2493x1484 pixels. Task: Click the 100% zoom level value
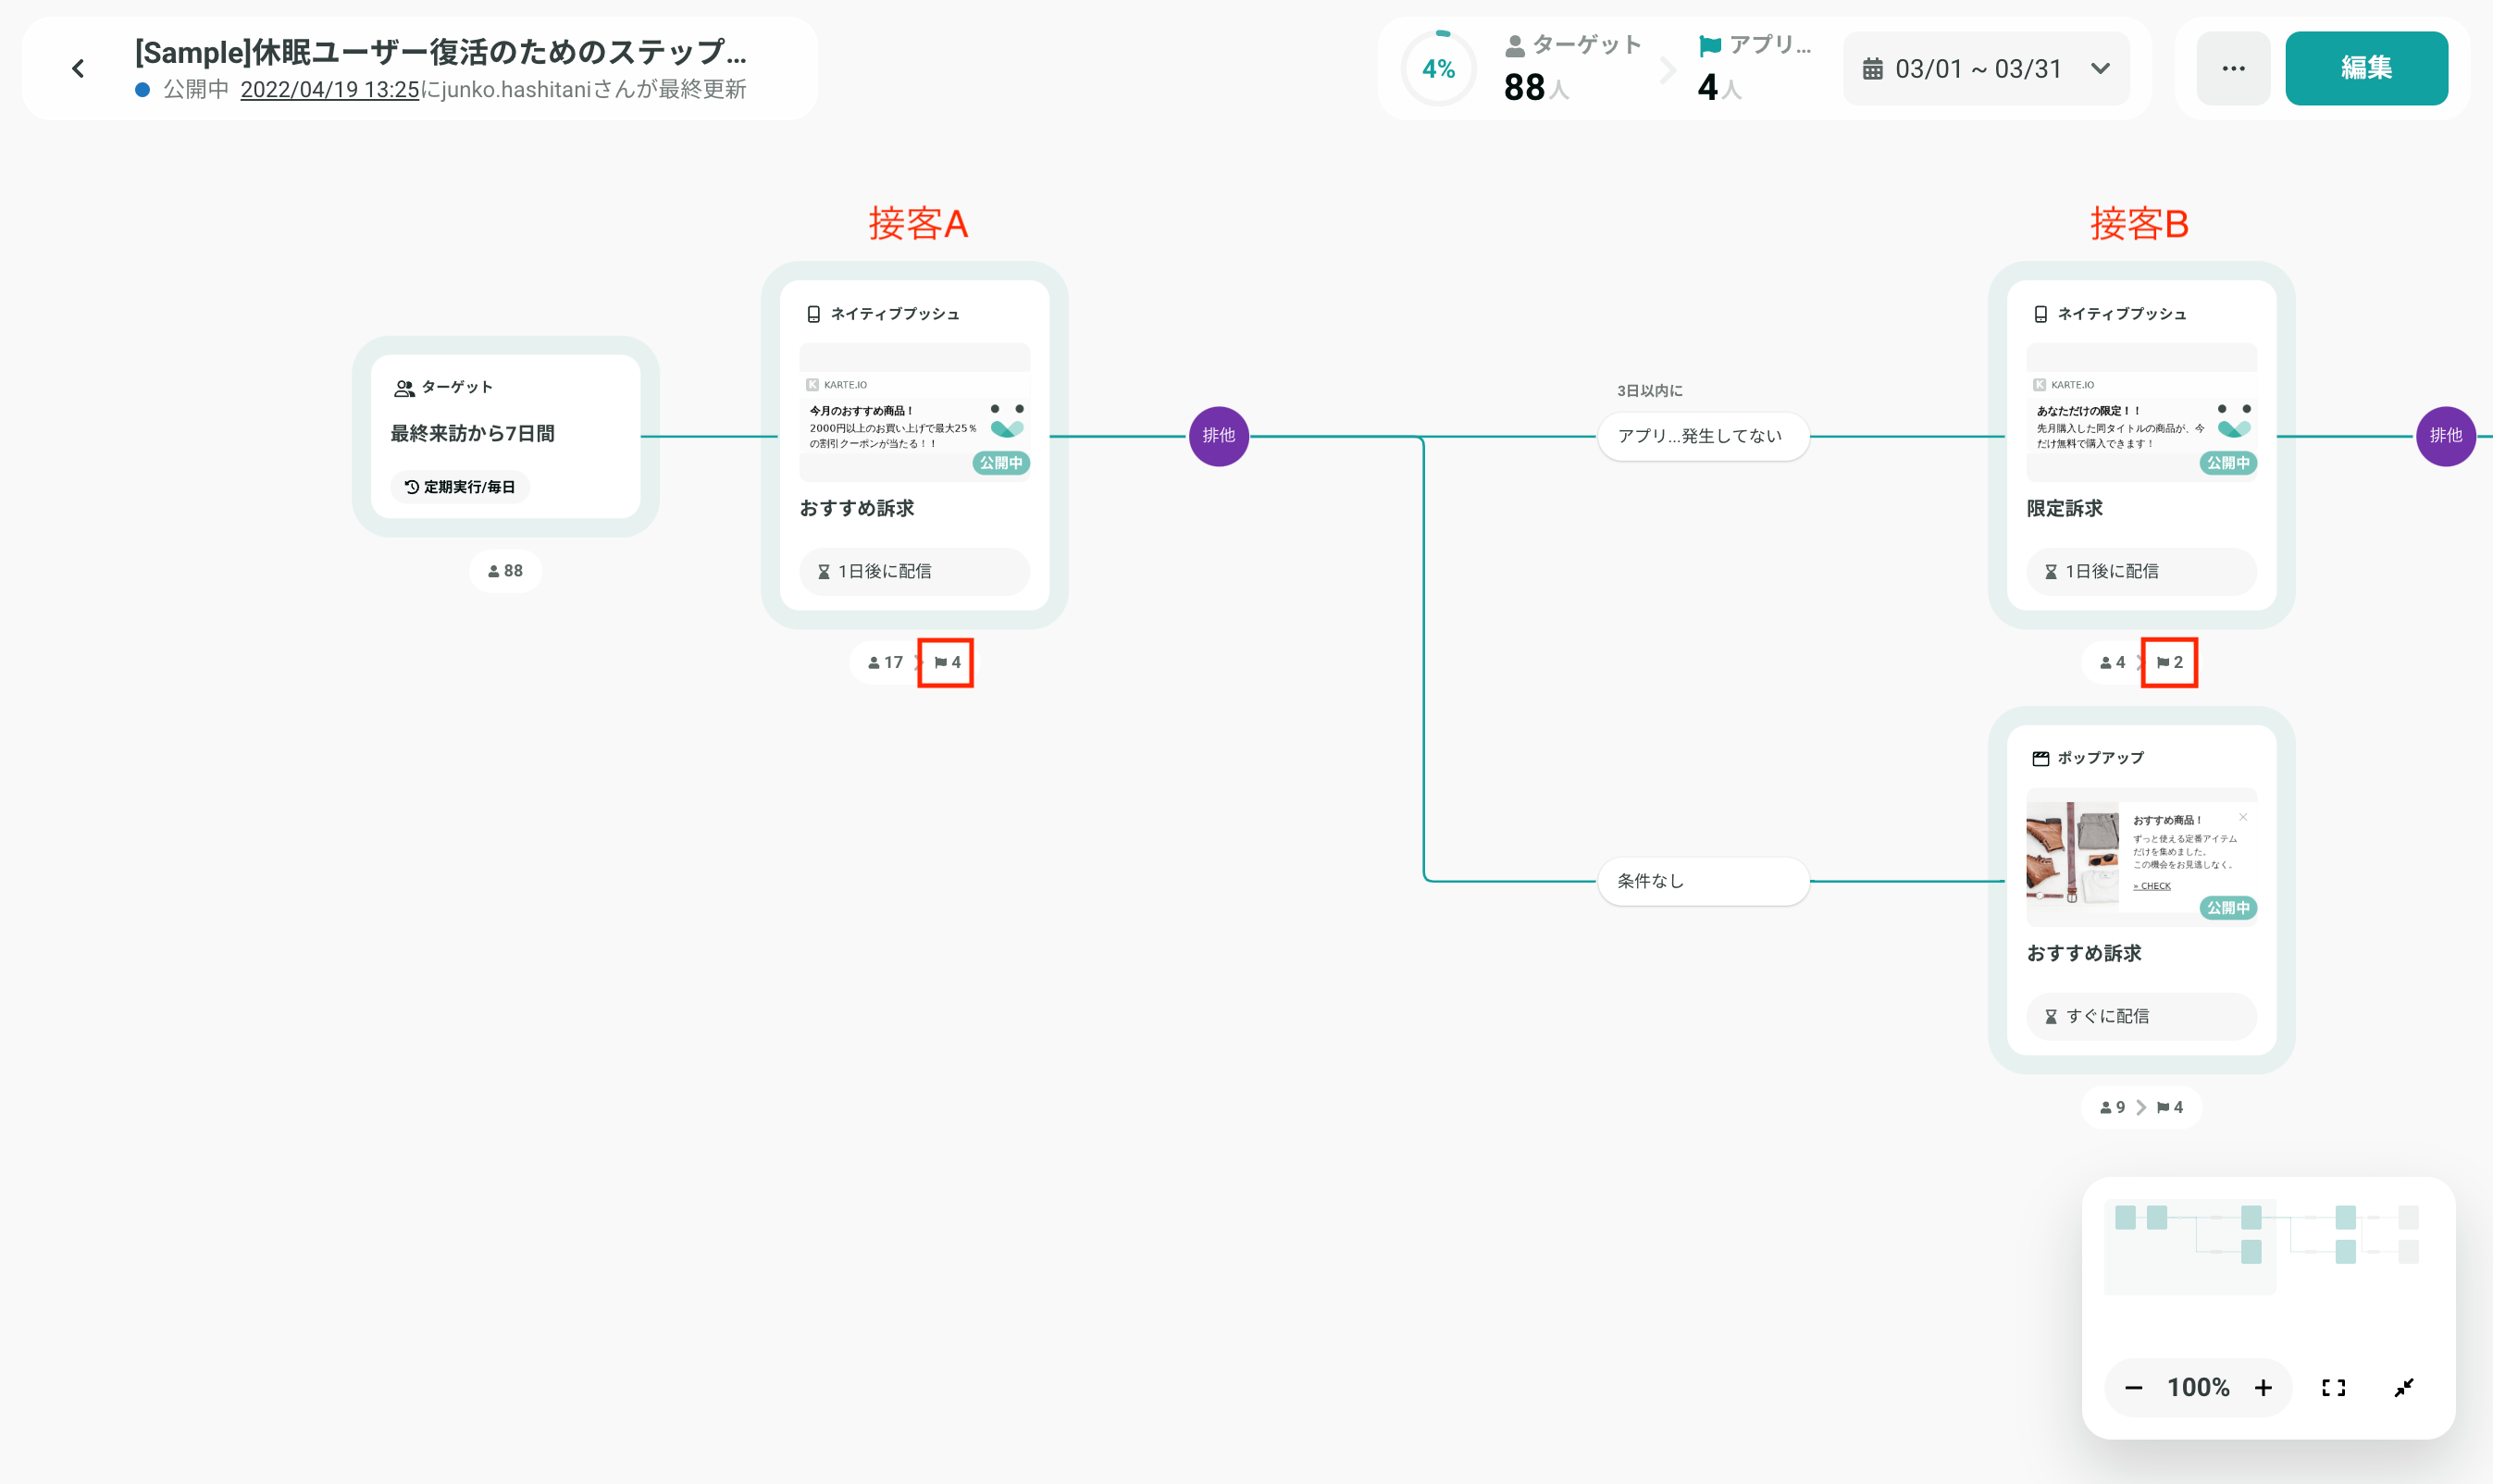coord(2198,1388)
